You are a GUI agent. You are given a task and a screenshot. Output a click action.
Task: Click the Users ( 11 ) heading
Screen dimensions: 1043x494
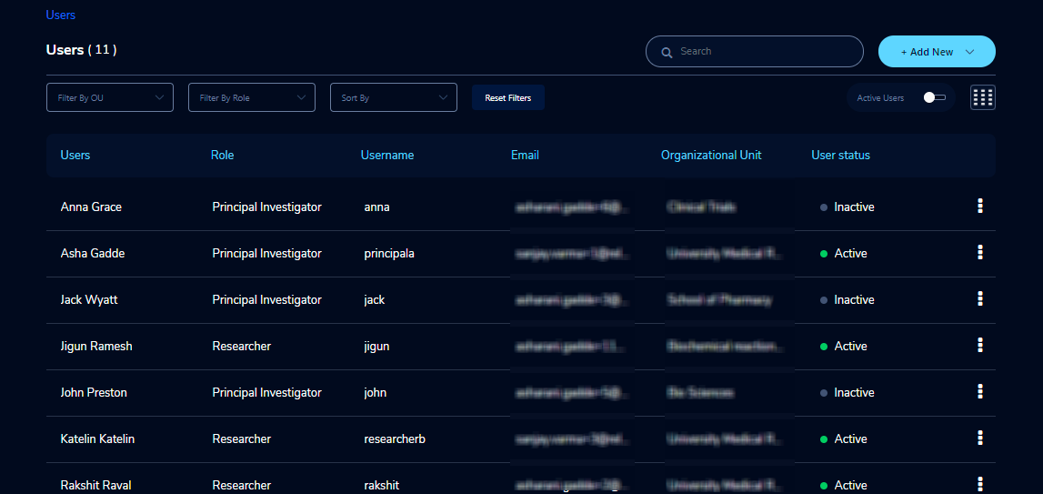pyautogui.click(x=81, y=50)
